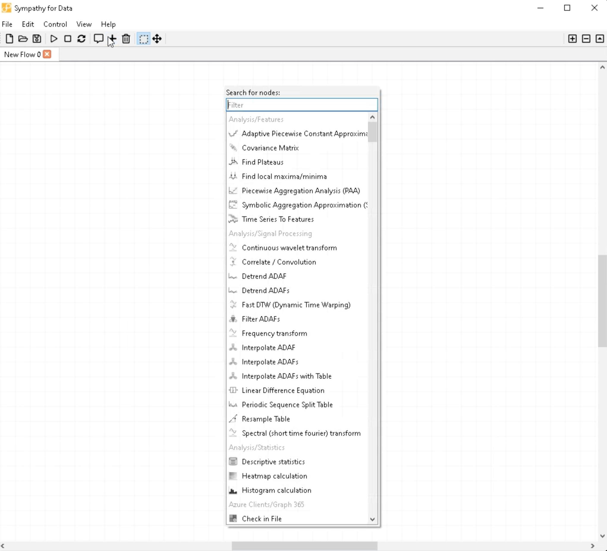Choose the Histogram calculation node
Image resolution: width=607 pixels, height=551 pixels.
[x=276, y=490]
